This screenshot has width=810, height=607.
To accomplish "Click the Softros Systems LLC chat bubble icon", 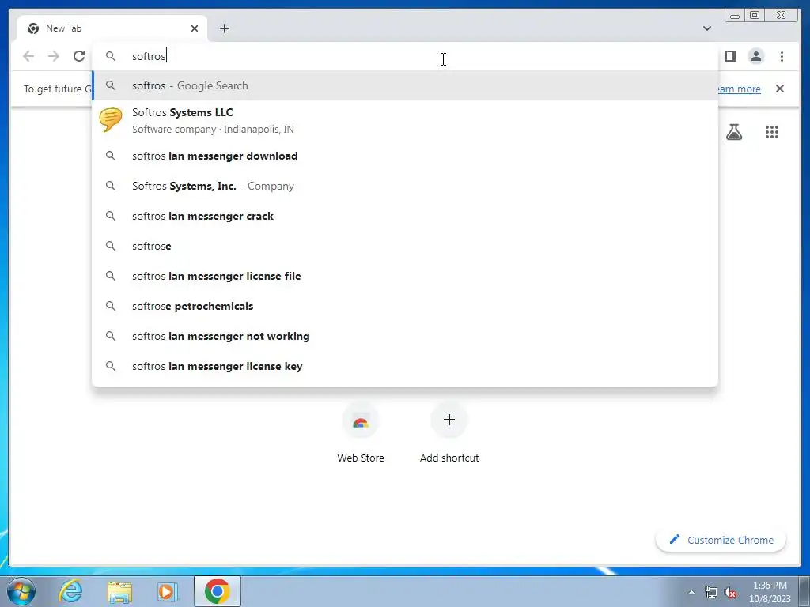I will (111, 120).
